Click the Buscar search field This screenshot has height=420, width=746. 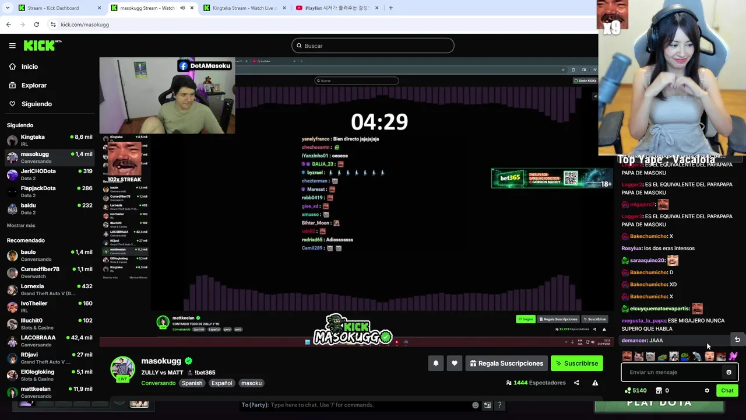tap(373, 45)
